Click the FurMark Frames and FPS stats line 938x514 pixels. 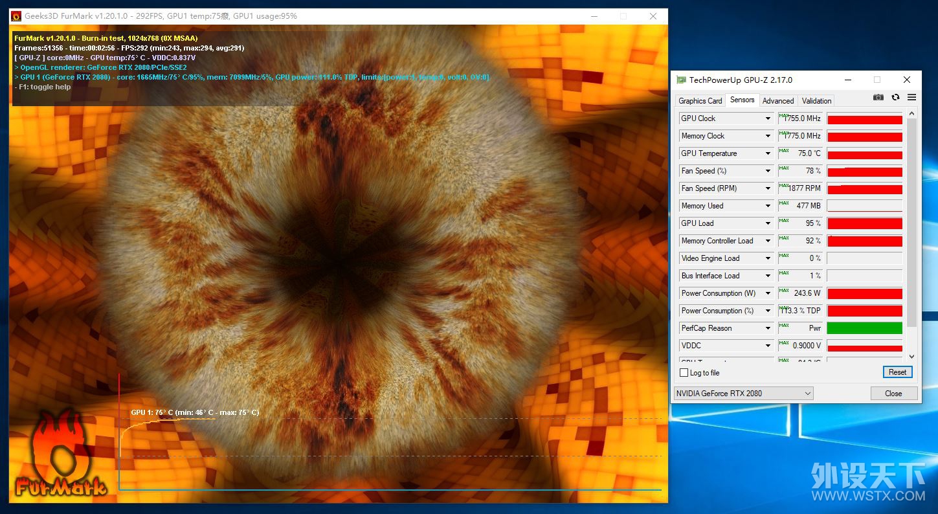(x=129, y=48)
